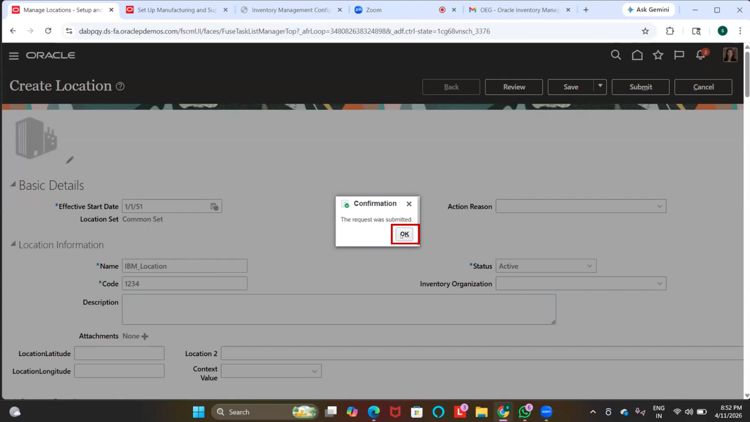Open the watchlist flag icon
Image resolution: width=750 pixels, height=422 pixels.
pos(679,55)
